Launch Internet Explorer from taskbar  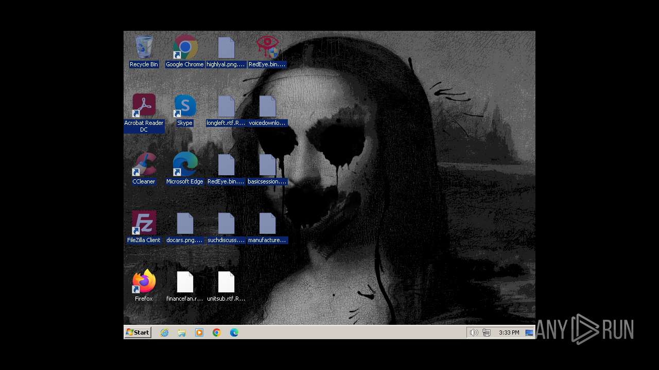click(164, 332)
